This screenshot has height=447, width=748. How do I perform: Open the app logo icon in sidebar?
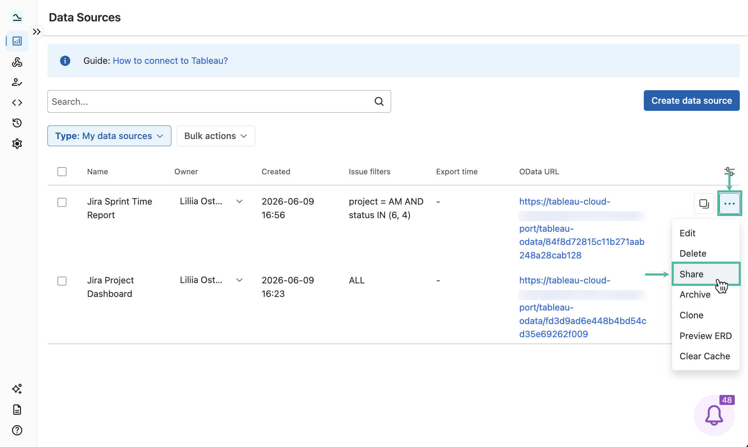pos(17,17)
